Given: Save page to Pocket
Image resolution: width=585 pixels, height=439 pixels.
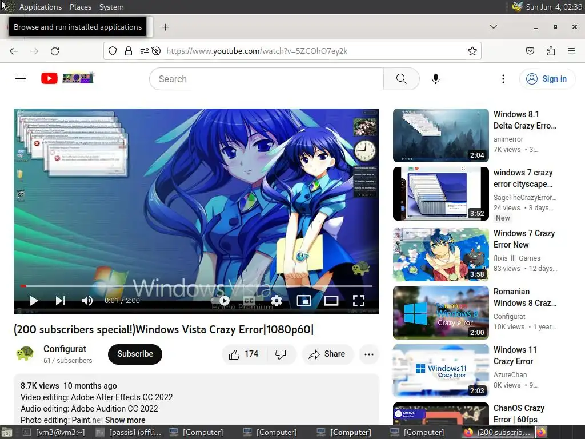Looking at the screenshot, I should 530,51.
